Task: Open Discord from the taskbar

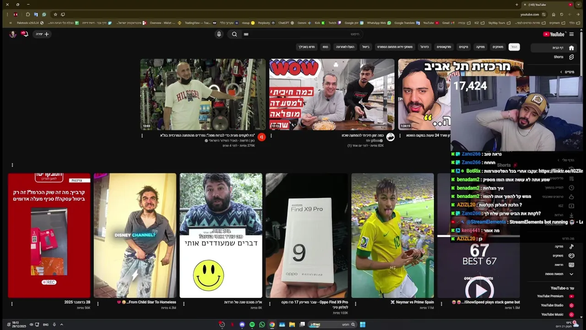Action: pos(242,324)
